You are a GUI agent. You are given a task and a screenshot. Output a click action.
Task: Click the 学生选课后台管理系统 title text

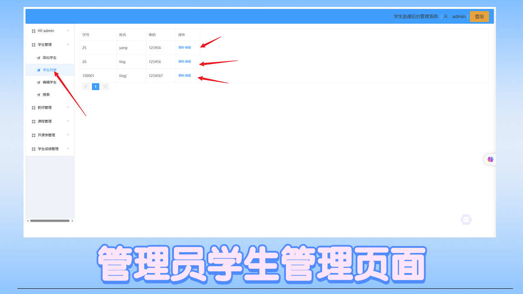tap(416, 17)
